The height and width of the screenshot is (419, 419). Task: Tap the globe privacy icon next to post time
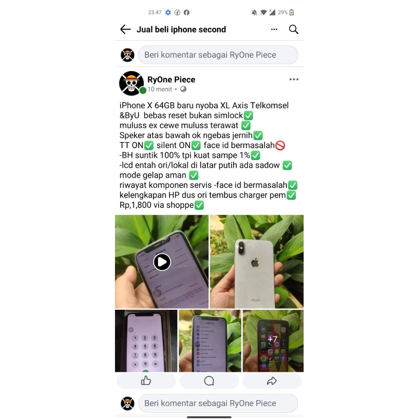[183, 89]
